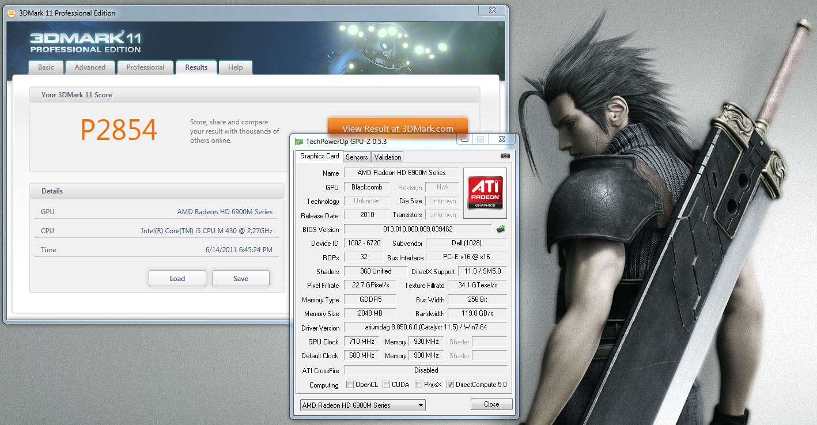Click the GPU detail AMD Radeon HD 6900M Series
Viewport: 817px width, 425px height.
point(225,212)
